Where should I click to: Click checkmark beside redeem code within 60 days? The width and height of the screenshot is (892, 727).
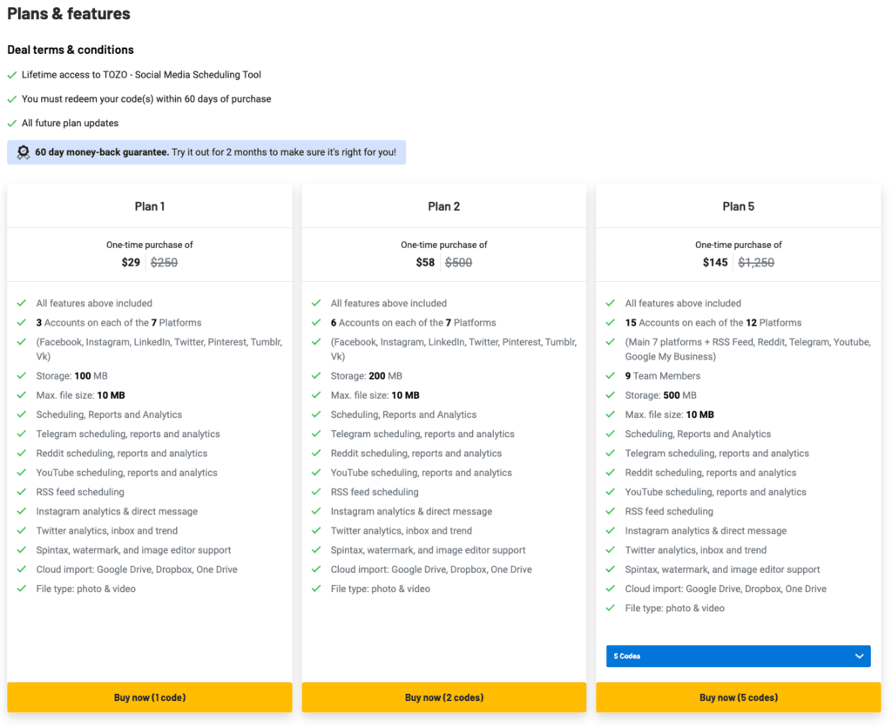point(12,99)
